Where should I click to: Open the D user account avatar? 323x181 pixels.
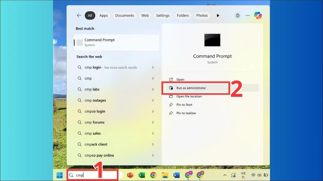tap(238, 15)
